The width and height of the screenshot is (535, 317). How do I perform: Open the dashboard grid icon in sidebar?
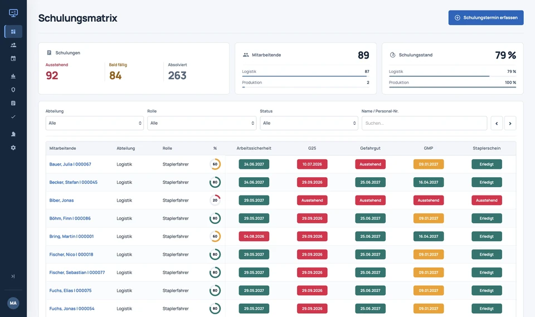pos(13,31)
